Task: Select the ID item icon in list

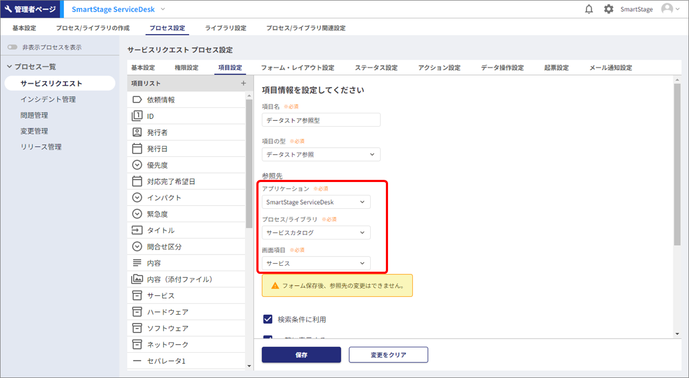Action: point(137,116)
